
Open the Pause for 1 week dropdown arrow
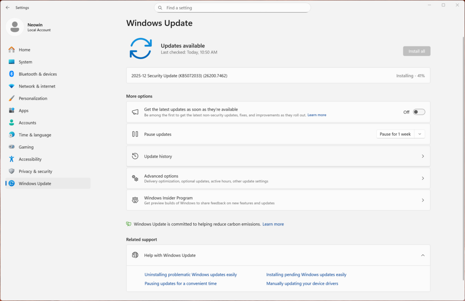click(420, 134)
